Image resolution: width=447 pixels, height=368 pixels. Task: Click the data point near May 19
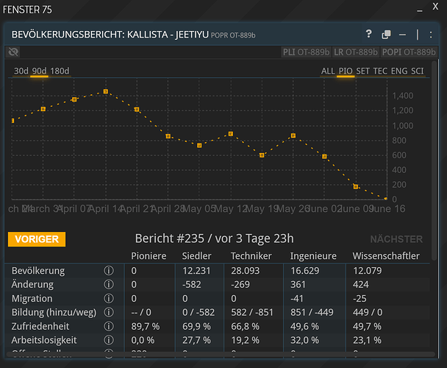(262, 155)
